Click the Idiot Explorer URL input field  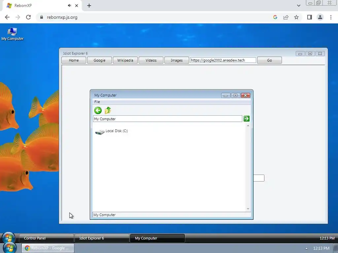[x=223, y=60]
